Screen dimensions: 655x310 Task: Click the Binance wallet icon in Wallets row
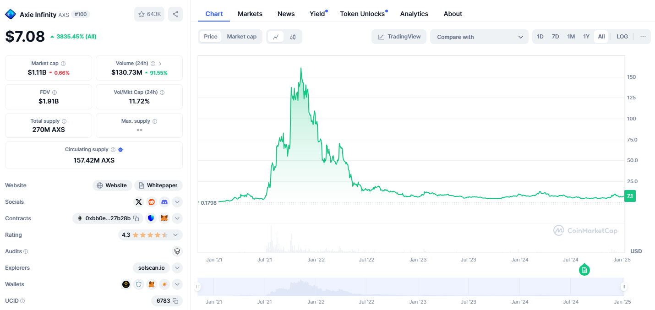point(126,284)
